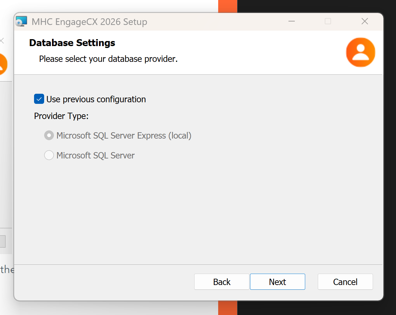Click 'Please select your database provider.' text
Screen dimensions: 396x315
pyautogui.click(x=108, y=59)
